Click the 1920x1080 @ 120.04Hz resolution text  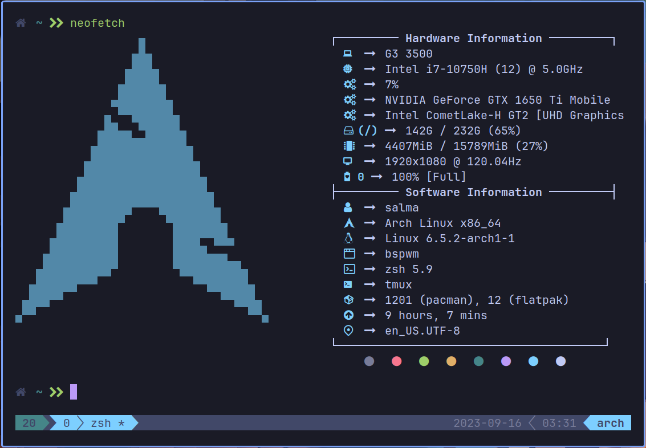(453, 161)
